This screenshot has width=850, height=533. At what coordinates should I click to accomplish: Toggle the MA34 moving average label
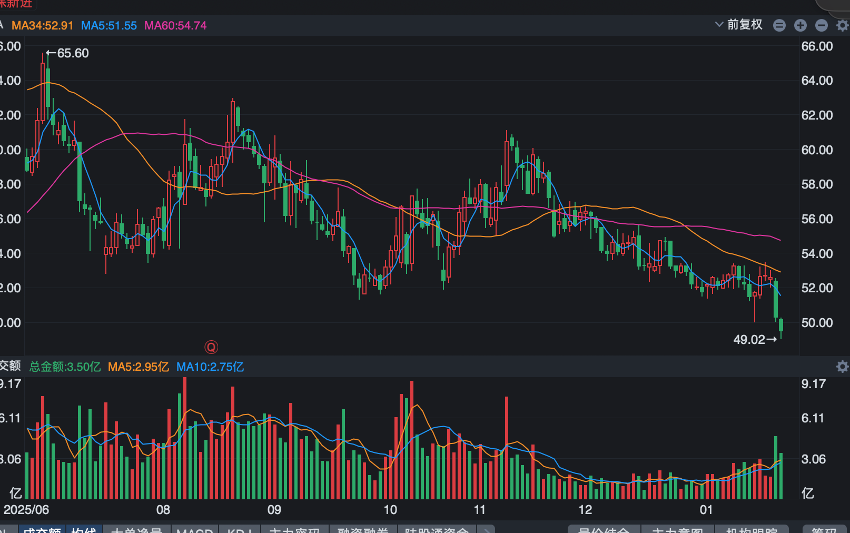click(x=43, y=25)
